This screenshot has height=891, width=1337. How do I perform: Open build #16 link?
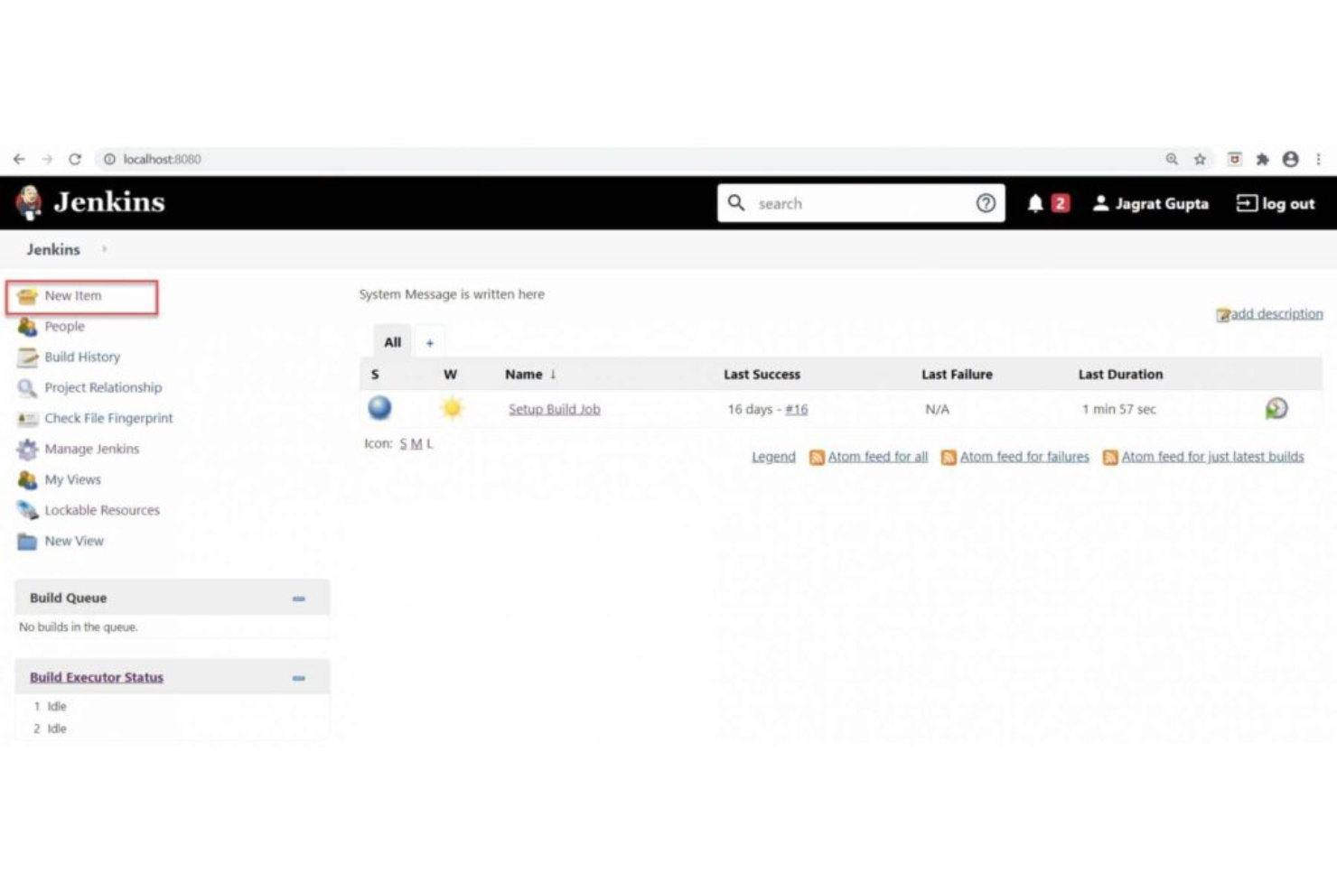coord(796,409)
